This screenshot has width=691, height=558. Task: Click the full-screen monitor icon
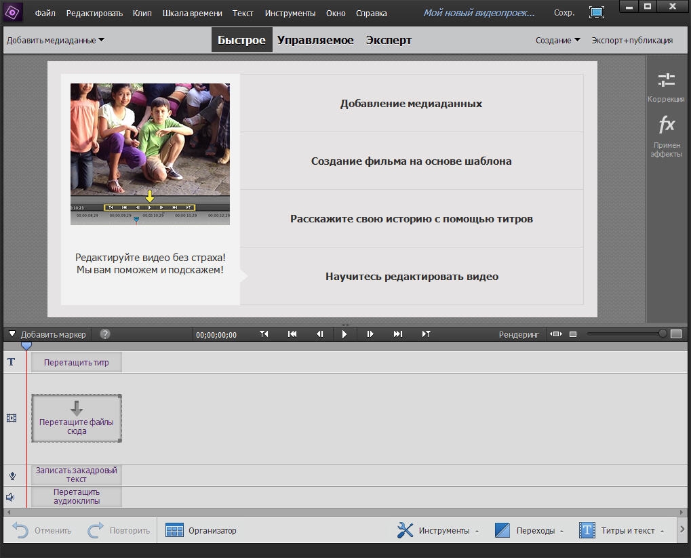[x=596, y=12]
